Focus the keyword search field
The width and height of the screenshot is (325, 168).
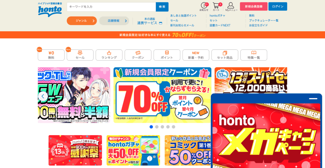point(111,7)
